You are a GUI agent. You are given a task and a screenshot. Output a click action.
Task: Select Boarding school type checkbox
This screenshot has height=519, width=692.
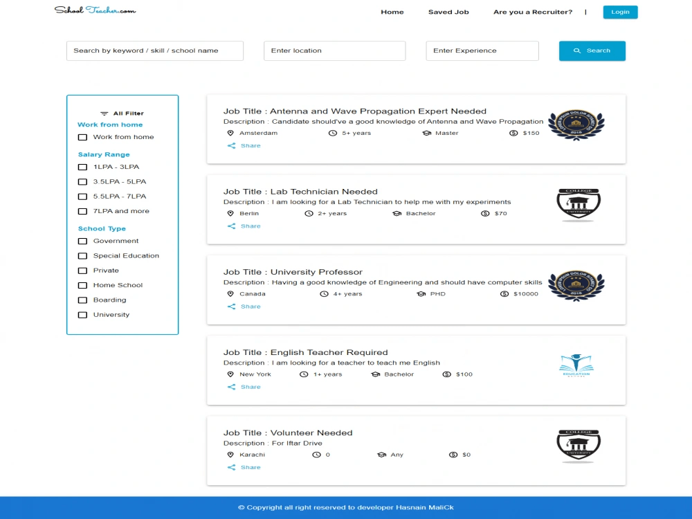click(x=82, y=300)
